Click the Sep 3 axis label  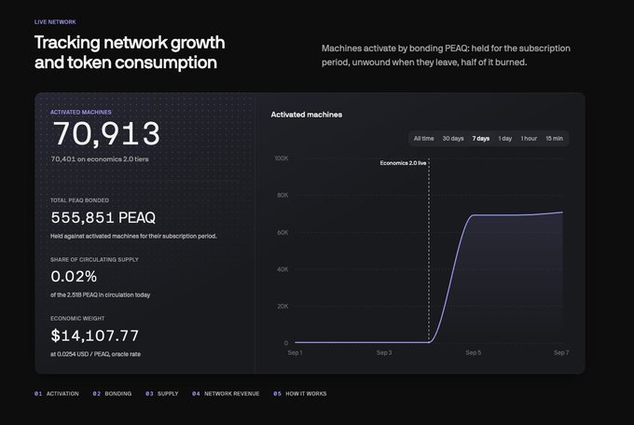[384, 352]
